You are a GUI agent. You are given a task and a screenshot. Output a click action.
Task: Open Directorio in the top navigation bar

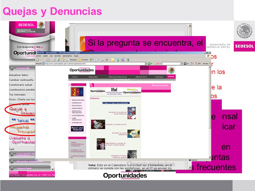[x=93, y=77]
